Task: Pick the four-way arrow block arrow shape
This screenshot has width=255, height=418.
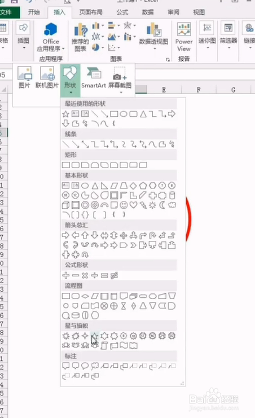Action: (124, 235)
